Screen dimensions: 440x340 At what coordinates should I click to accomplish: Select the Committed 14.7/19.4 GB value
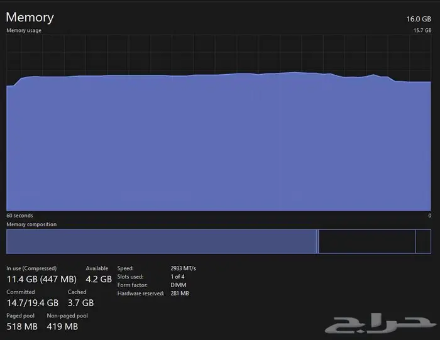tap(33, 303)
